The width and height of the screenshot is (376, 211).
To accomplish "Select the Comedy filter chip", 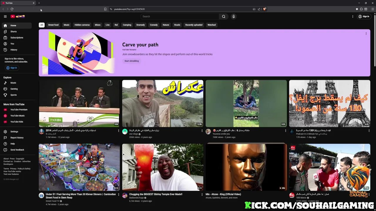I will point(154,25).
